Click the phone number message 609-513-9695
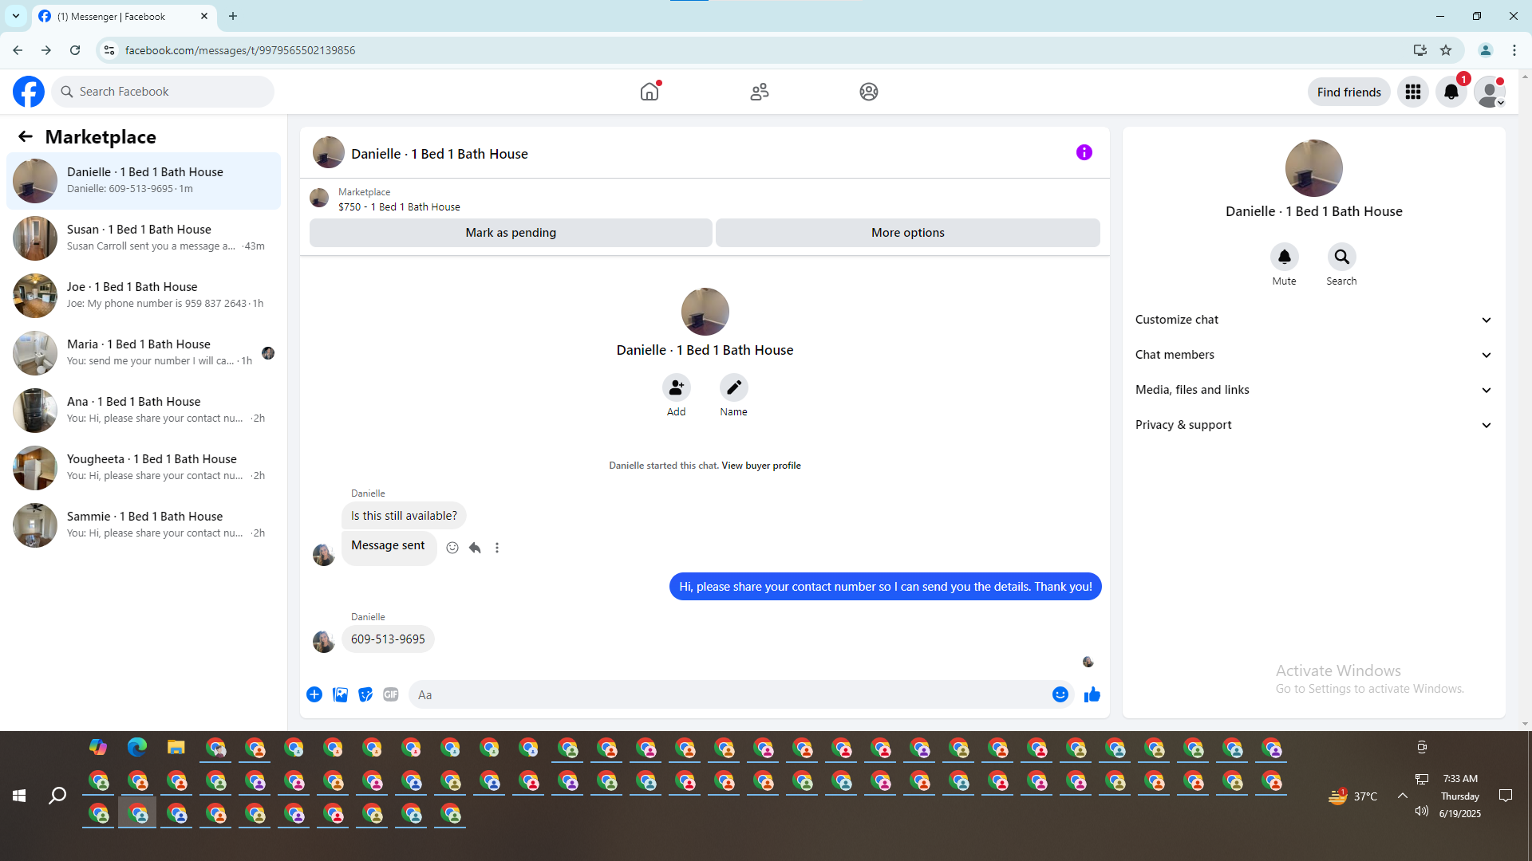Viewport: 1532px width, 861px height. 388,639
